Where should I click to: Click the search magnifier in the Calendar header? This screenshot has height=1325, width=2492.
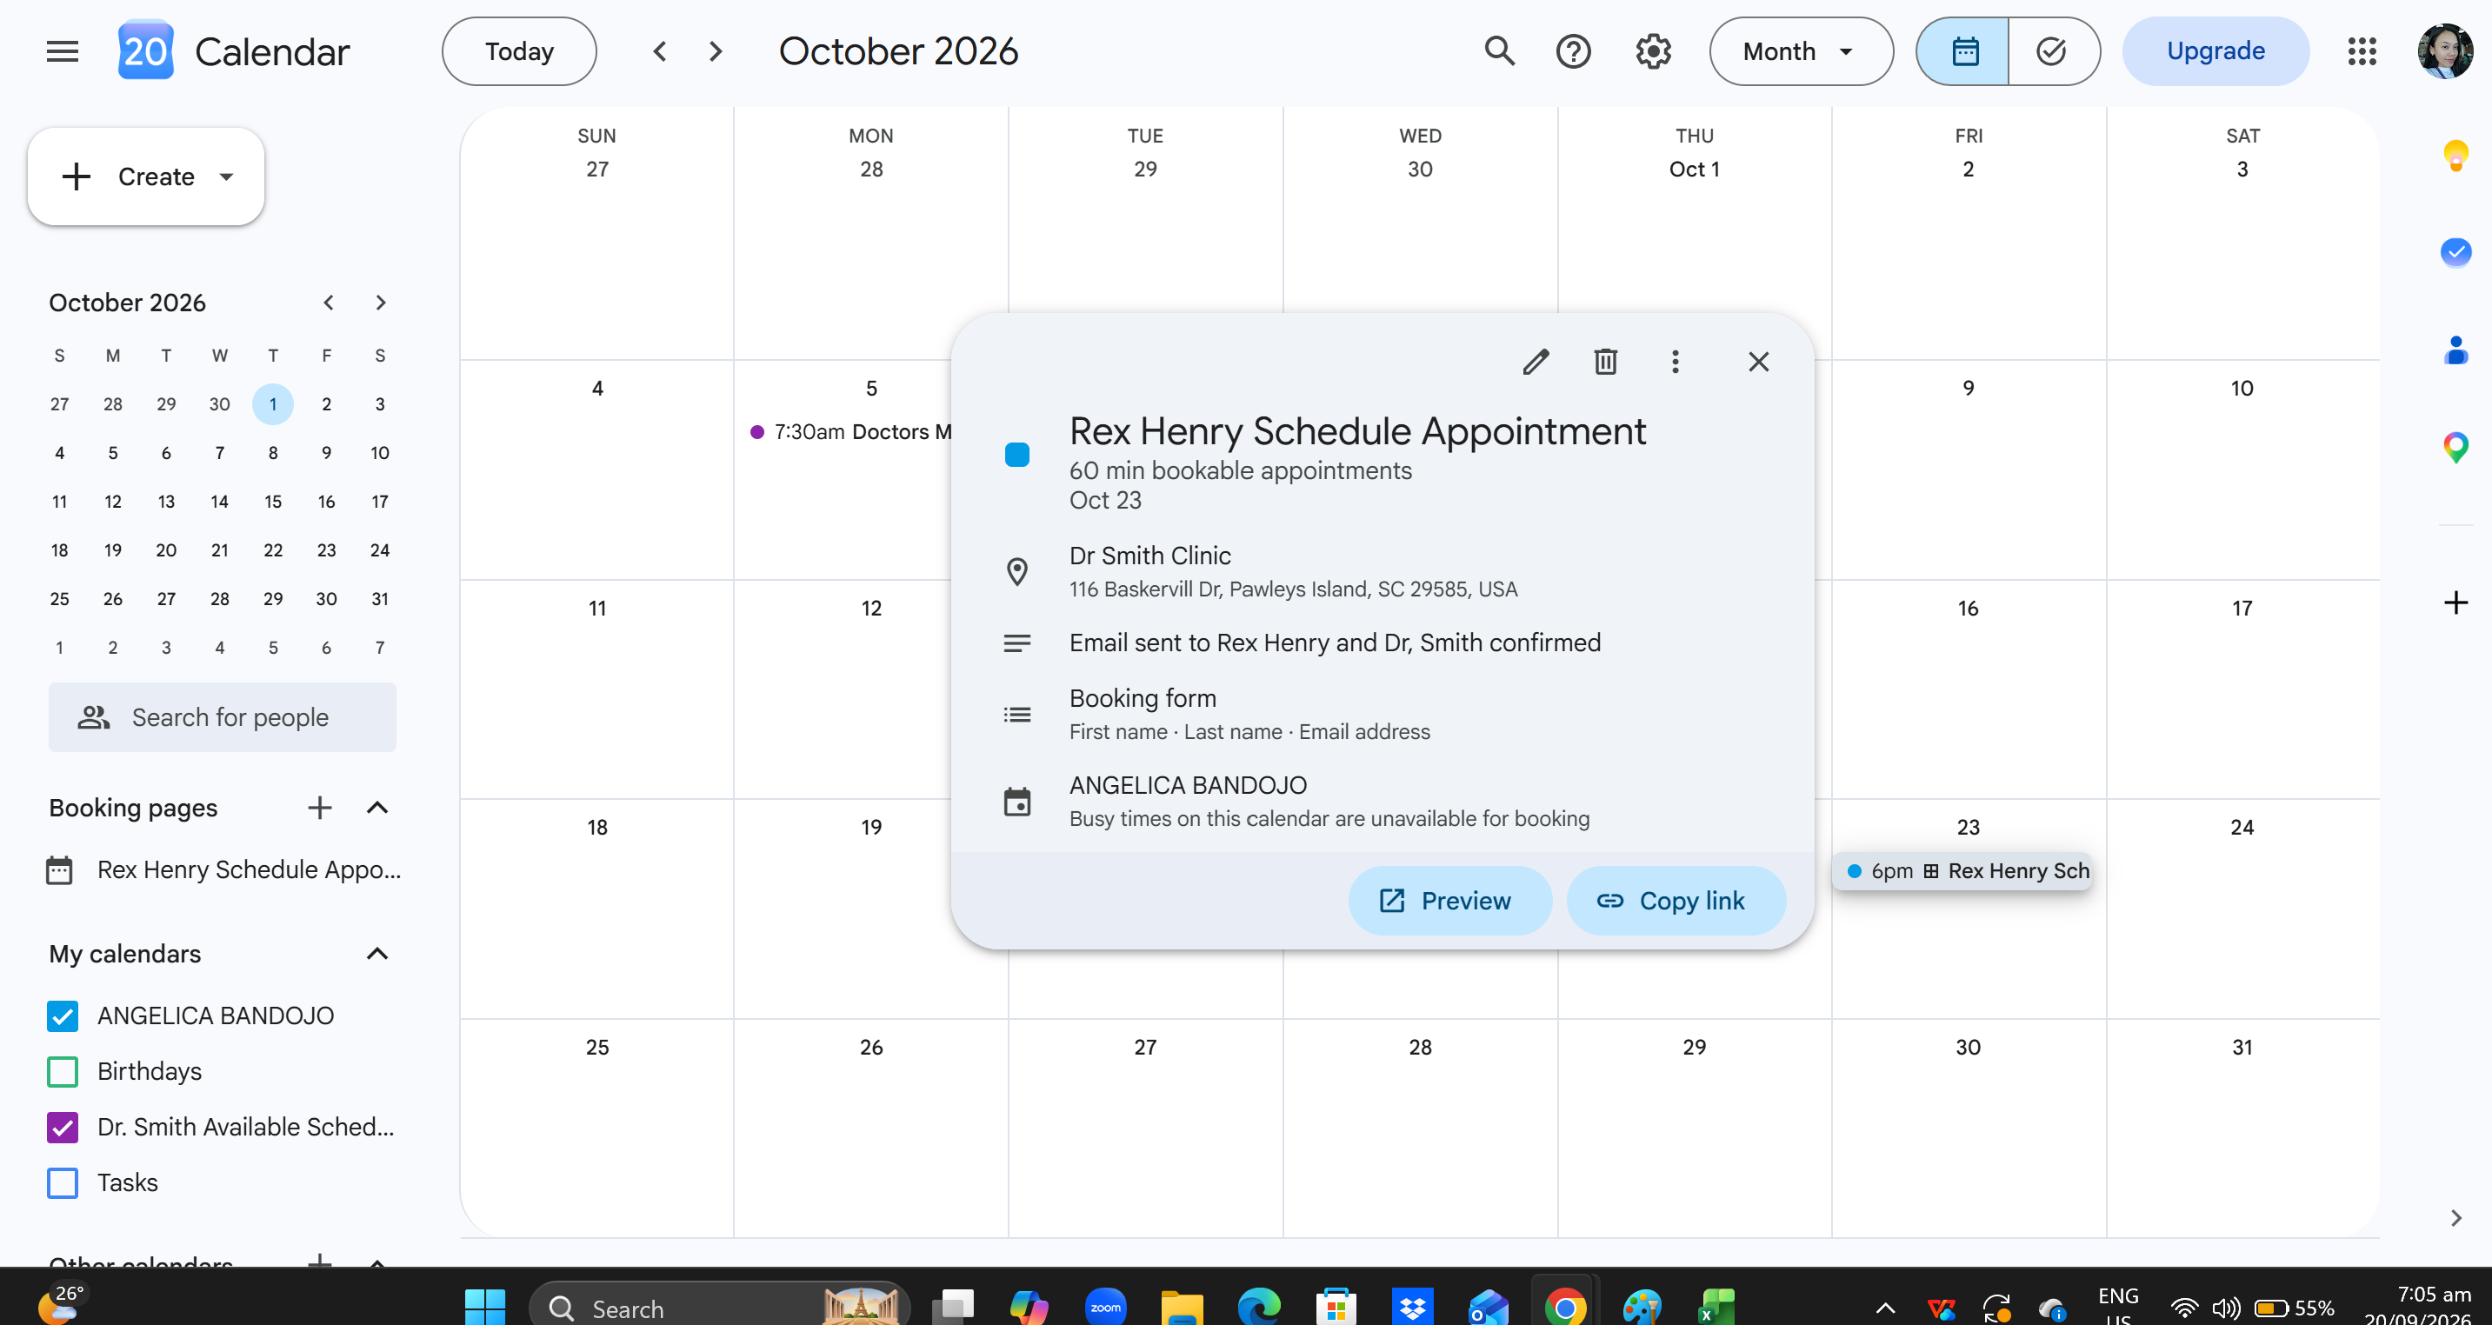[x=1499, y=51]
